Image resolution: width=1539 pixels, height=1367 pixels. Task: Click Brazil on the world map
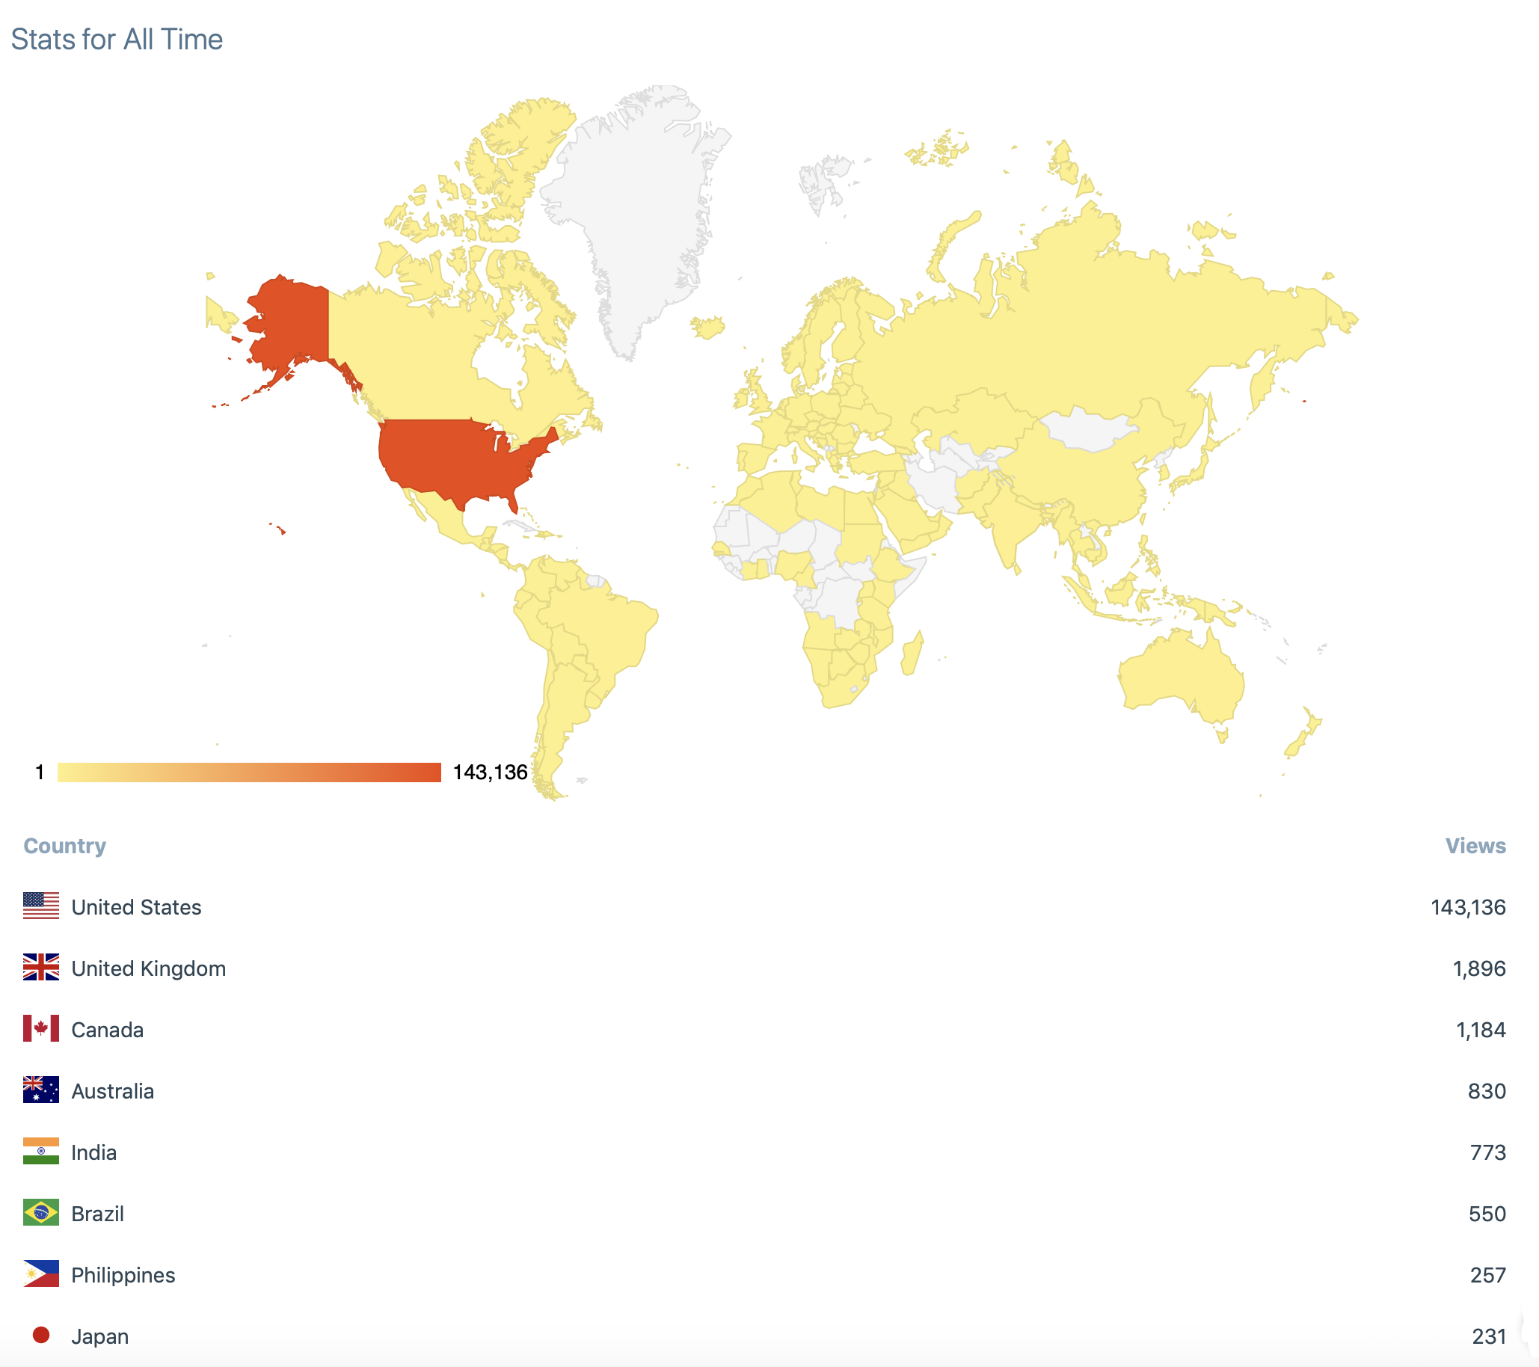pos(602,633)
